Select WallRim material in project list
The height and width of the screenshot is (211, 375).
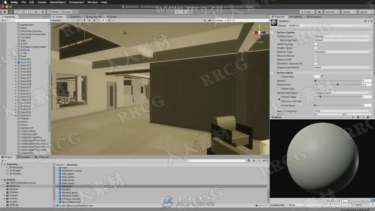point(67,190)
